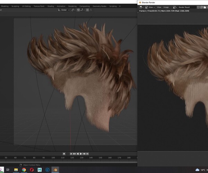Open the Modeling workspace tab
This screenshot has height=173, width=208.
point(5,6)
